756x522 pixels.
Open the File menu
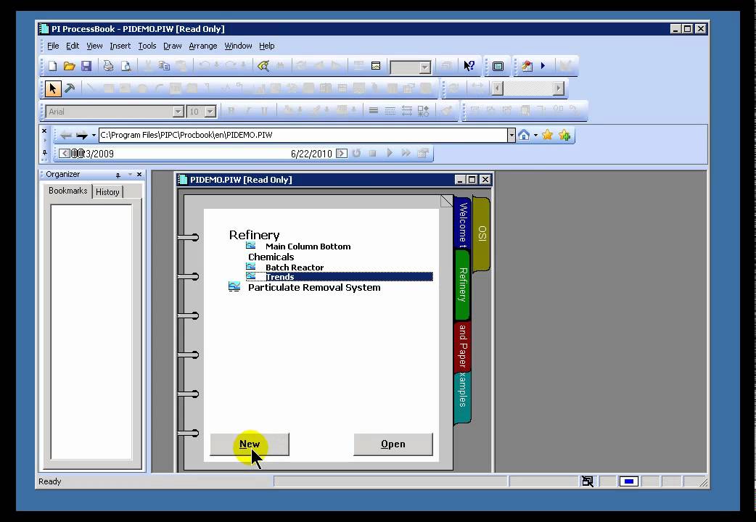53,46
